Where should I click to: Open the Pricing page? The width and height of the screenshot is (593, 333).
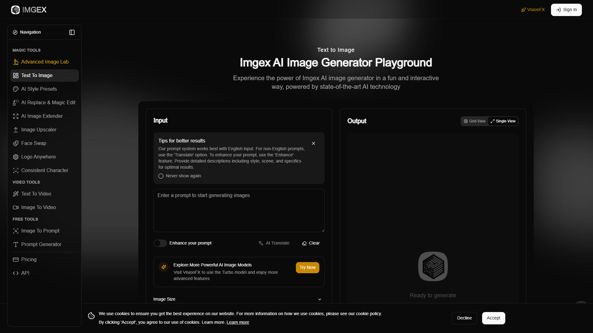point(44,260)
